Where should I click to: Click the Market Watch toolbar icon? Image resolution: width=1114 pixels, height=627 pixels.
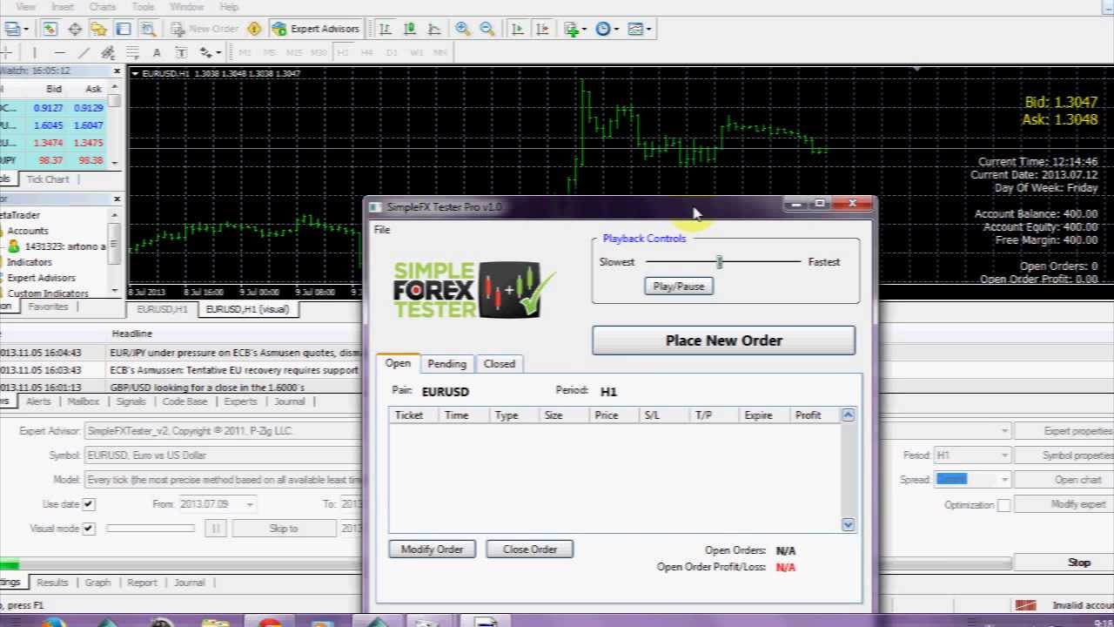pos(50,29)
